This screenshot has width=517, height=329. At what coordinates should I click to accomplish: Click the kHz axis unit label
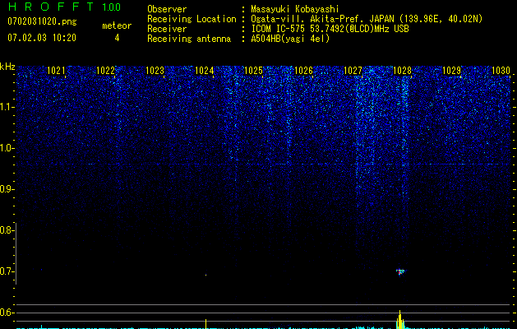pyautogui.click(x=7, y=67)
